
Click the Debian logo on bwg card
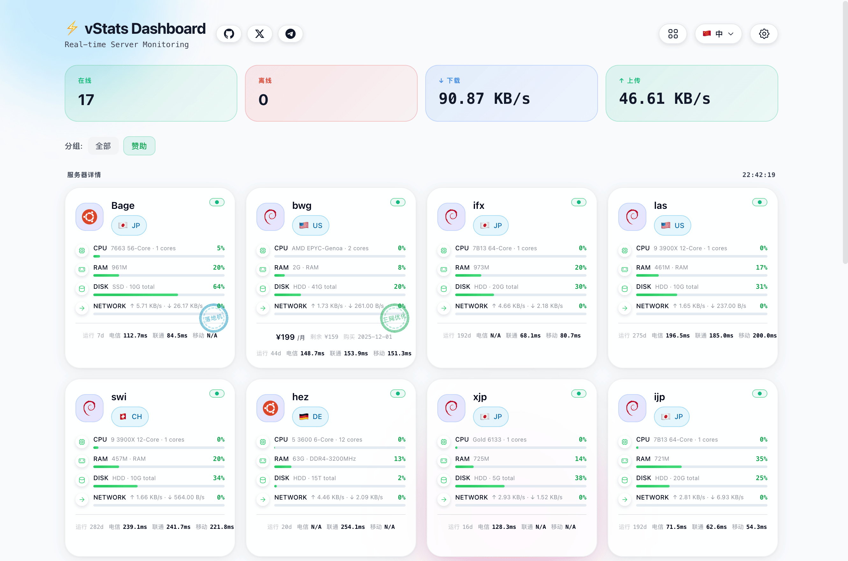(x=270, y=217)
